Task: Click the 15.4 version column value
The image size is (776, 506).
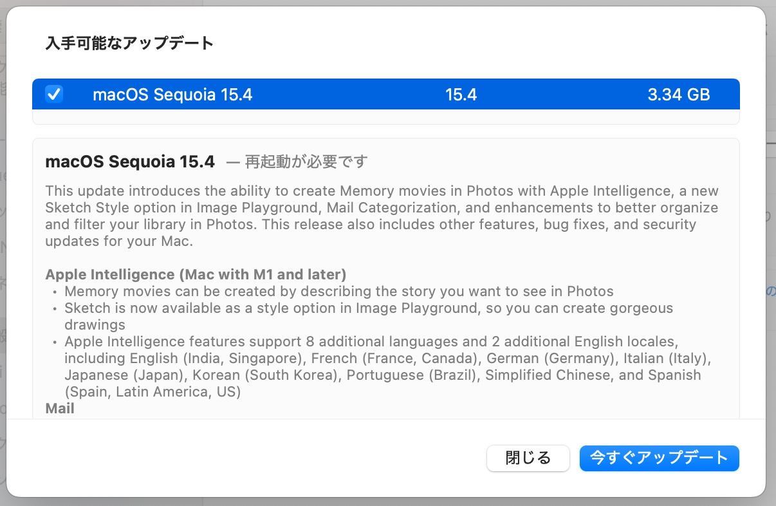Action: pos(461,95)
